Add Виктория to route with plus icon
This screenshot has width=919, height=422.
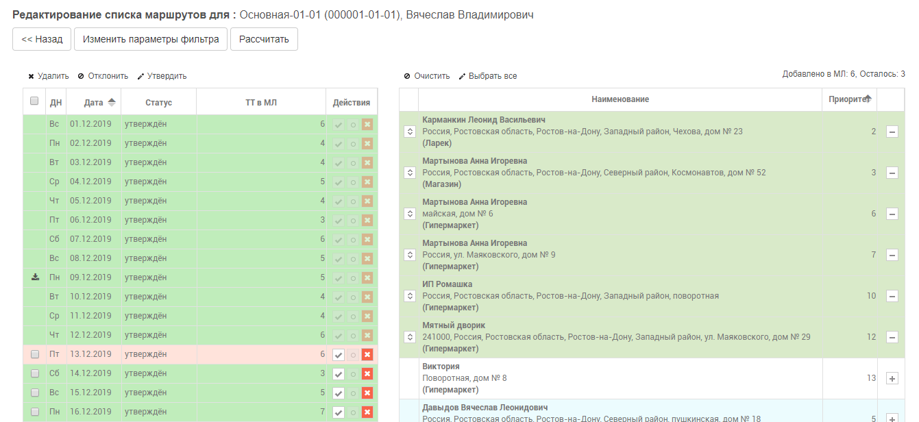click(892, 378)
